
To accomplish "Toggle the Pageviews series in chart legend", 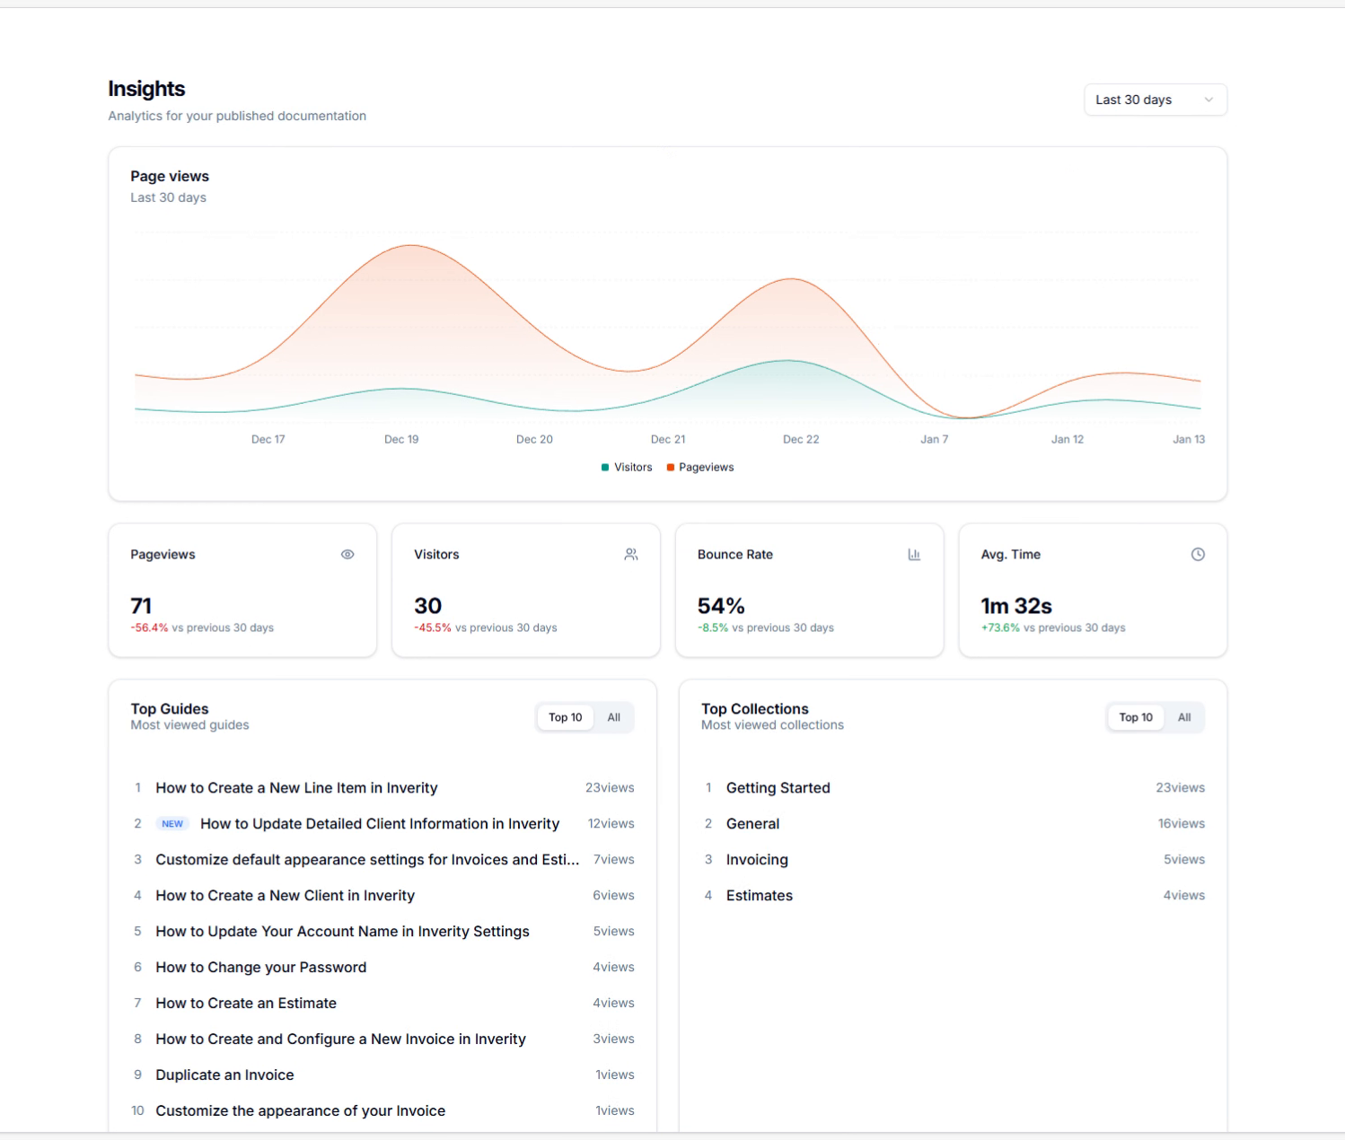I will 700,468.
